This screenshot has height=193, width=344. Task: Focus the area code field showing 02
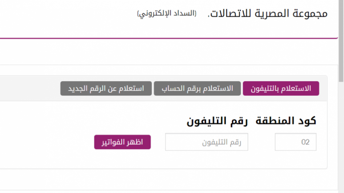[x=295, y=142]
